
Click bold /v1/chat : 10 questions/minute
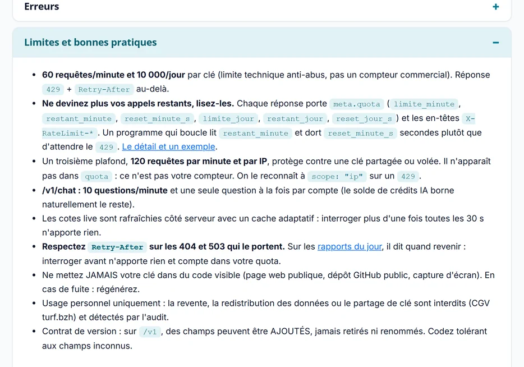(x=104, y=191)
